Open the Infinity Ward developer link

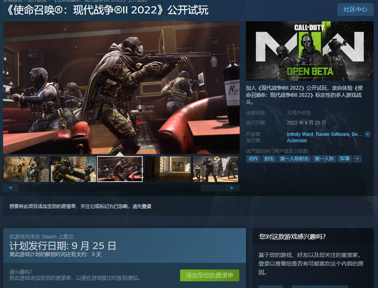(300, 134)
